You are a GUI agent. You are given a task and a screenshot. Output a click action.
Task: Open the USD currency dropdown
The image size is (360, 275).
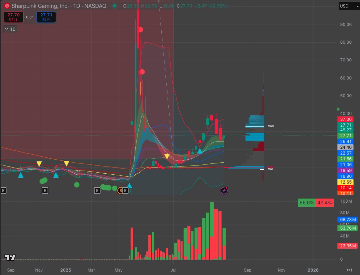point(349,6)
